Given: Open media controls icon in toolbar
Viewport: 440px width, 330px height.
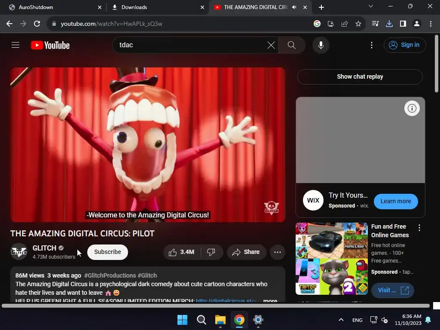Looking at the screenshot, I should [375, 24].
